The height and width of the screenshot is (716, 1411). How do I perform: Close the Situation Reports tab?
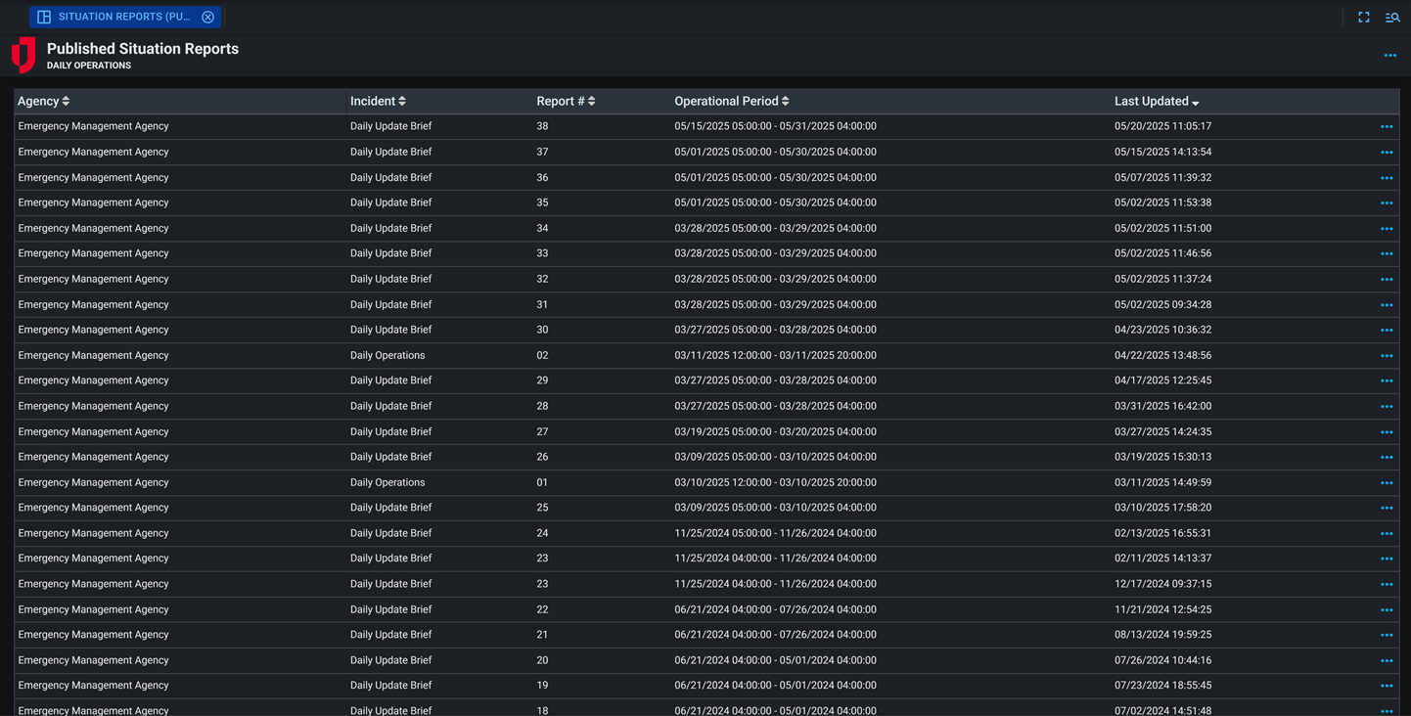207,17
